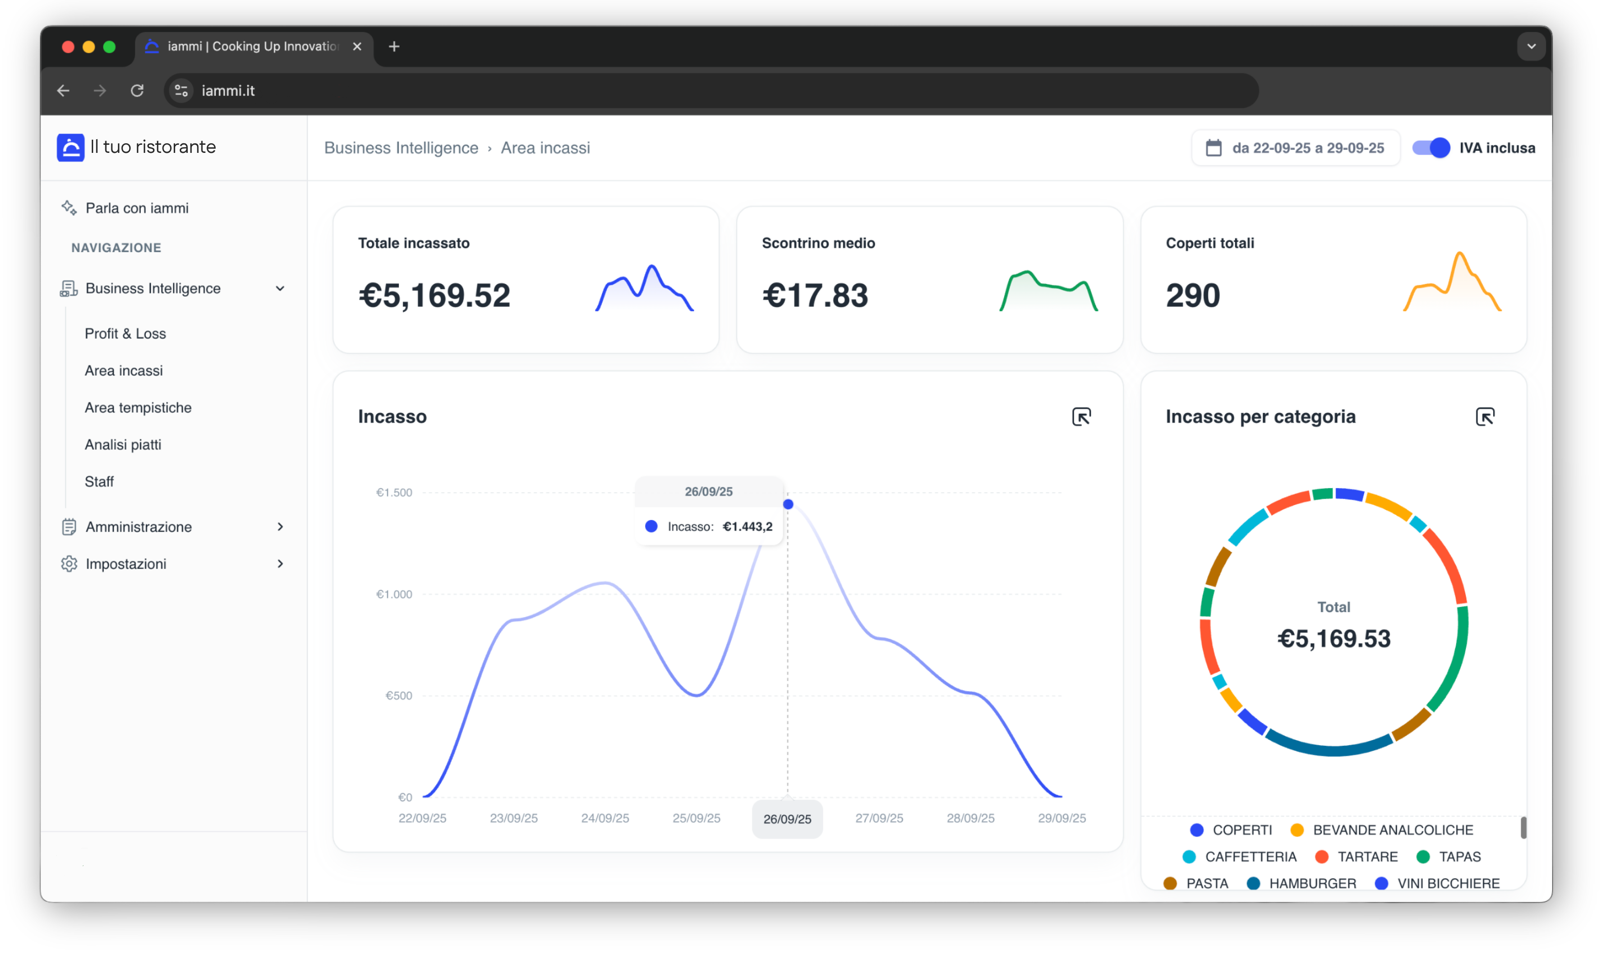This screenshot has height=976, width=1602.
Task: Click the iammi logo in sidebar header
Action: click(x=70, y=148)
